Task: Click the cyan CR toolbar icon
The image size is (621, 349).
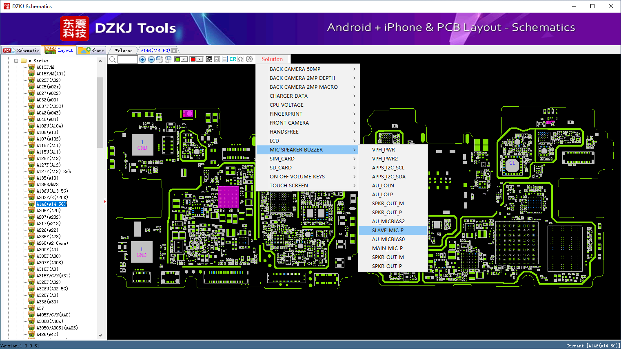Action: 233,59
